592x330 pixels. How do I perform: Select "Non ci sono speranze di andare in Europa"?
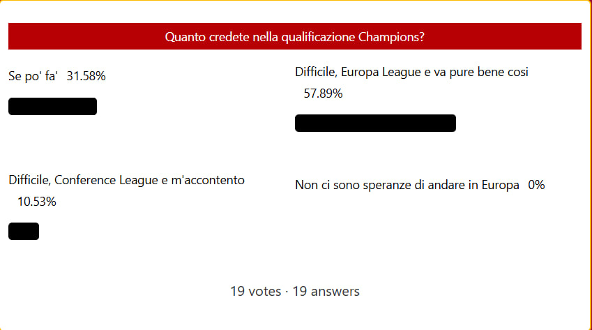point(407,185)
